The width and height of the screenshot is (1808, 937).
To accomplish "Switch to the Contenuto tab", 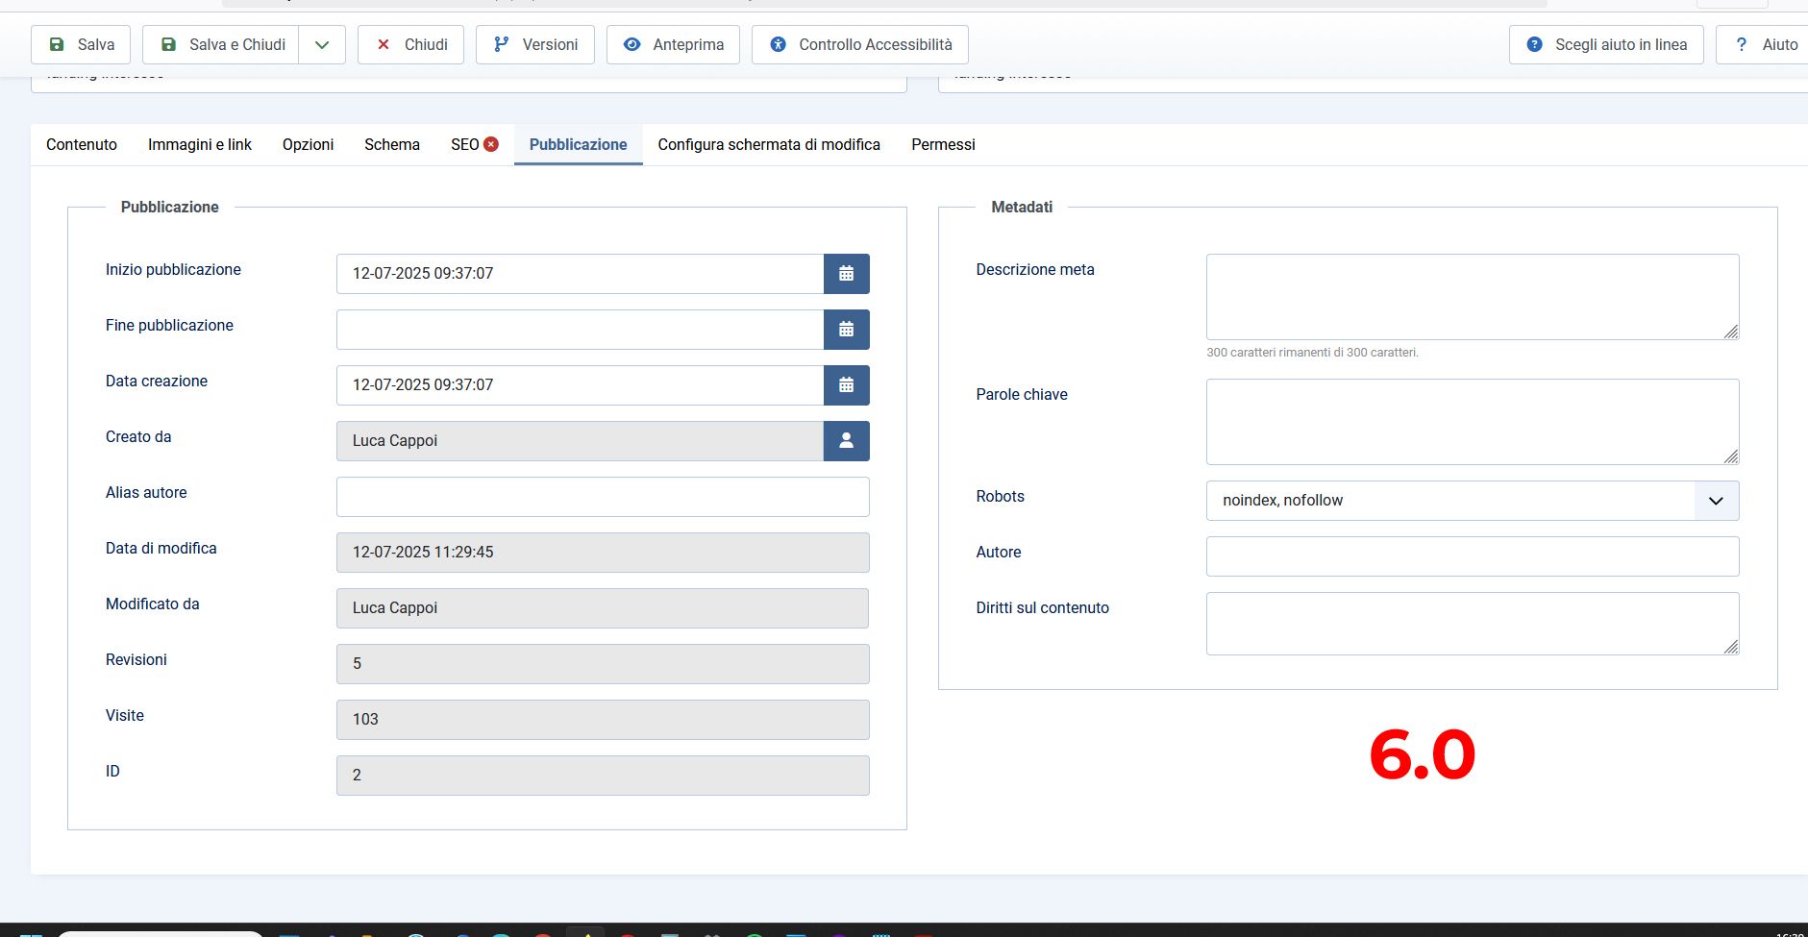I will 82,145.
